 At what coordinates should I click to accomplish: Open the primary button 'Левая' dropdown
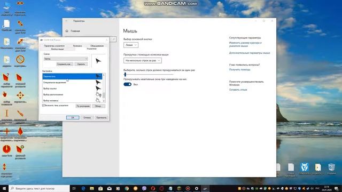click(x=131, y=45)
